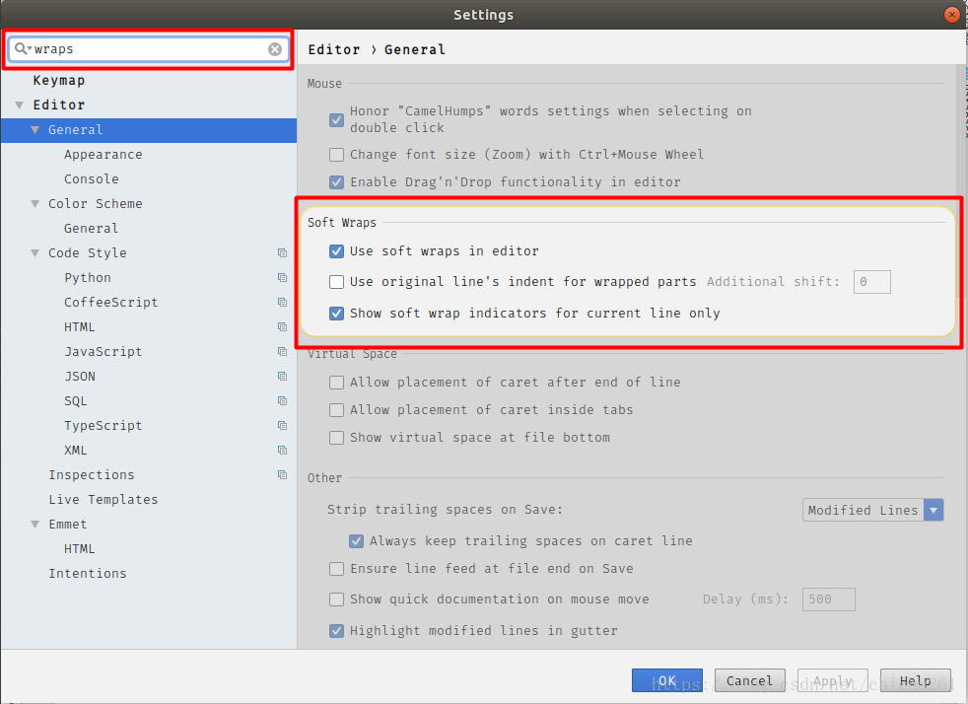Focus the settings search field containing wraps
The width and height of the screenshot is (968, 704).
click(x=148, y=49)
